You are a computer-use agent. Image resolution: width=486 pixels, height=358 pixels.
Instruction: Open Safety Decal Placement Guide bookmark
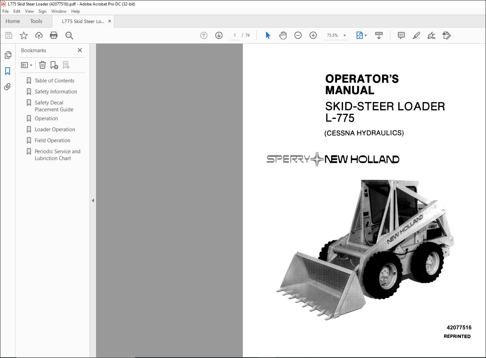pyautogui.click(x=54, y=106)
